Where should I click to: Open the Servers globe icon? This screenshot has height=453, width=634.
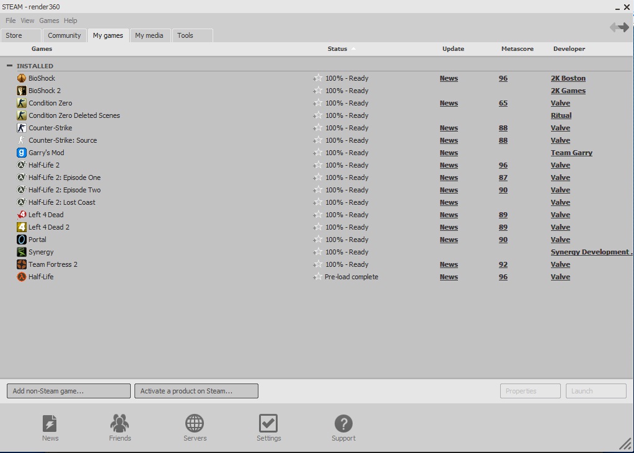click(195, 423)
